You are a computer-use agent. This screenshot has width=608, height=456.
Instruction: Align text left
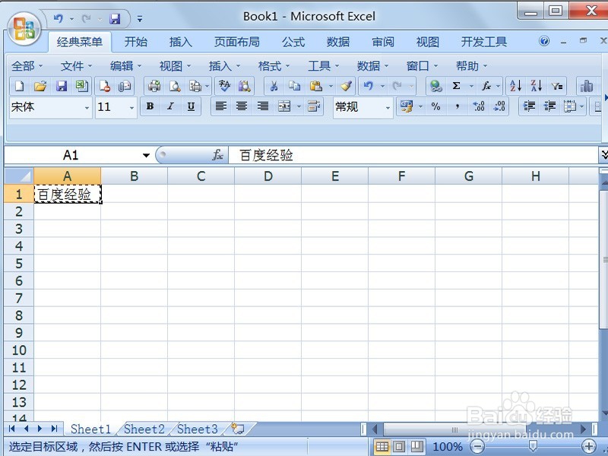(x=221, y=106)
